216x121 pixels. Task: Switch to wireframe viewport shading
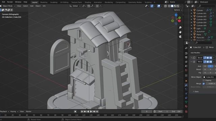pyautogui.click(x=169, y=6)
